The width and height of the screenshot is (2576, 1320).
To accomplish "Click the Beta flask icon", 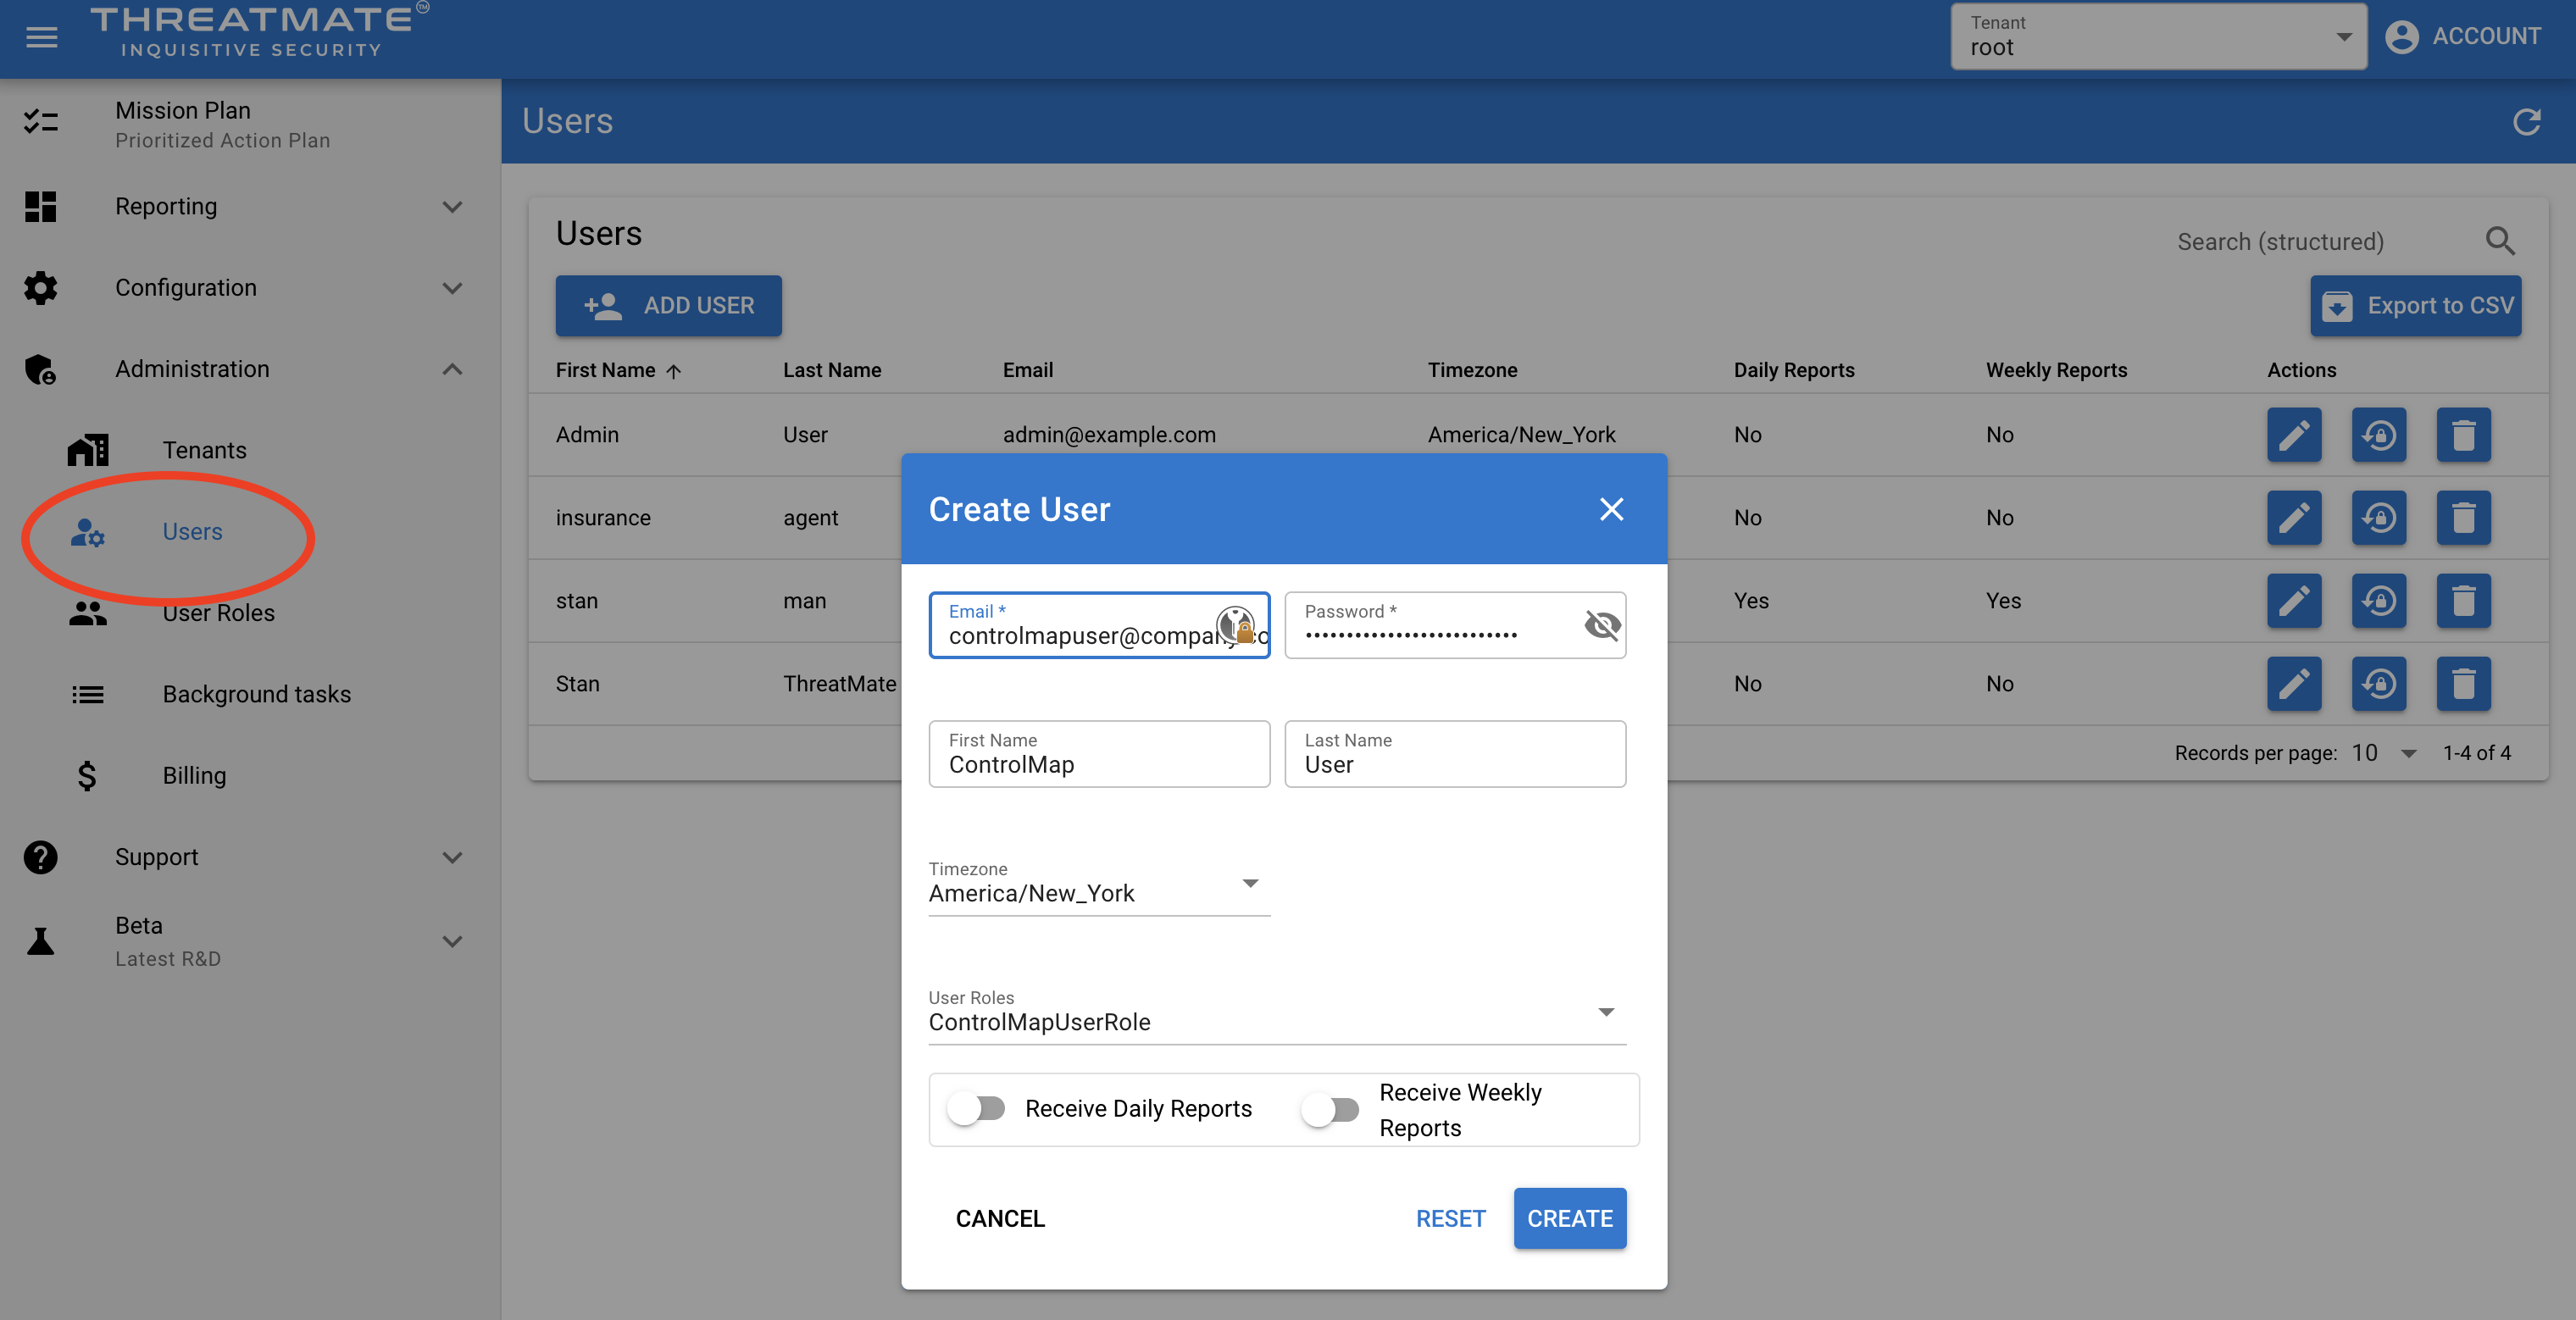I will 41,941.
